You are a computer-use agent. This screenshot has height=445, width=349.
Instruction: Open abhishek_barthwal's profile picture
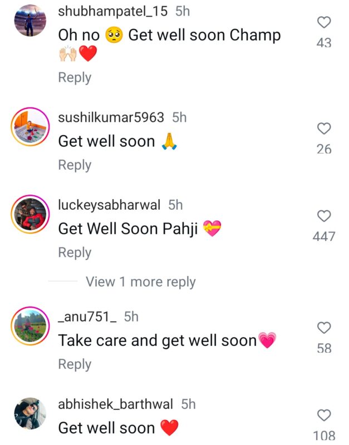30,413
